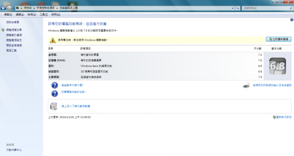
Task: Select 控制台 breadcrumb in address bar
Action: click(x=28, y=8)
